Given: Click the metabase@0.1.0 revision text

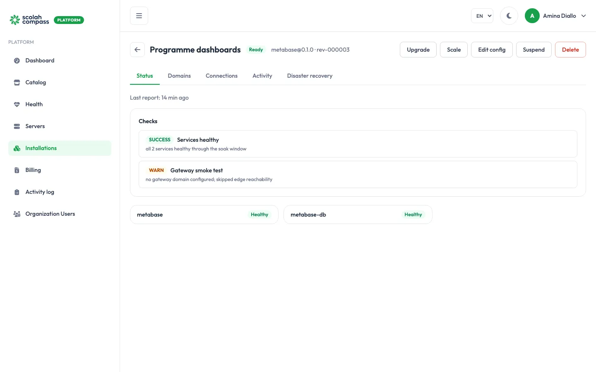Looking at the screenshot, I should click(310, 50).
